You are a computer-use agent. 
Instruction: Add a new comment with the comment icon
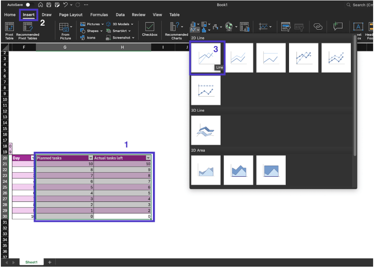(x=338, y=27)
